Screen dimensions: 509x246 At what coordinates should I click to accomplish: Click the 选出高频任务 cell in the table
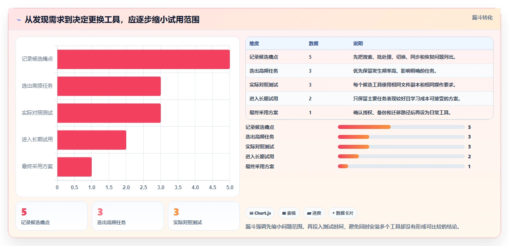tap(264, 71)
